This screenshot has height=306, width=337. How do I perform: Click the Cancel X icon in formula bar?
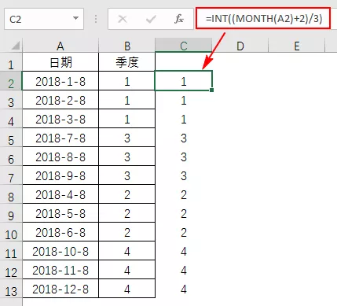[123, 19]
